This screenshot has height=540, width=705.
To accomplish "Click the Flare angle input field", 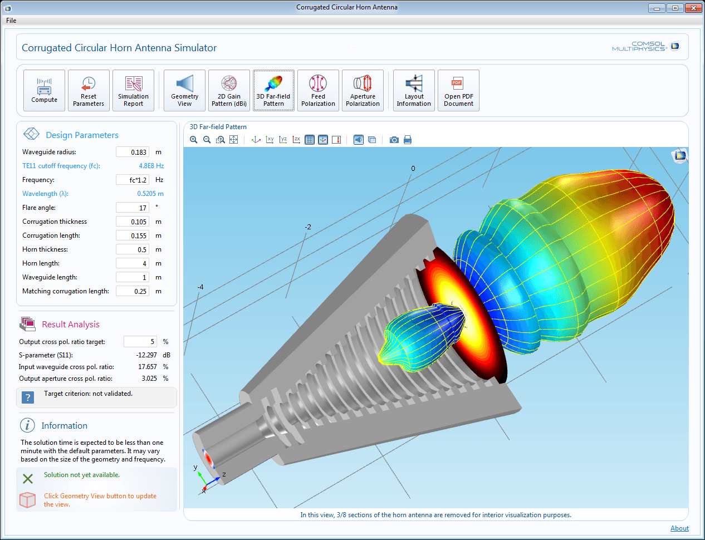I will [133, 208].
